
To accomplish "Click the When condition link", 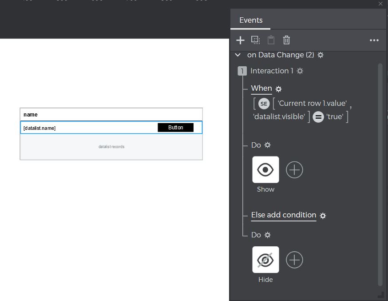I will (x=261, y=88).
